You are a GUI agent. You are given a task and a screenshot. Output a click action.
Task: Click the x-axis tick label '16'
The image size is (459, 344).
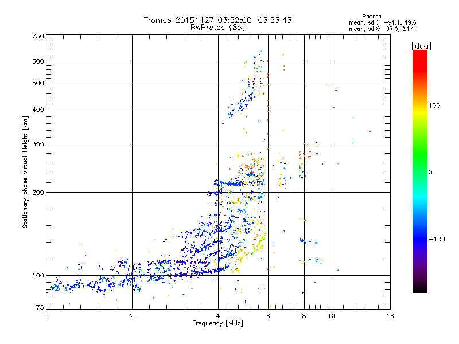[x=390, y=316]
